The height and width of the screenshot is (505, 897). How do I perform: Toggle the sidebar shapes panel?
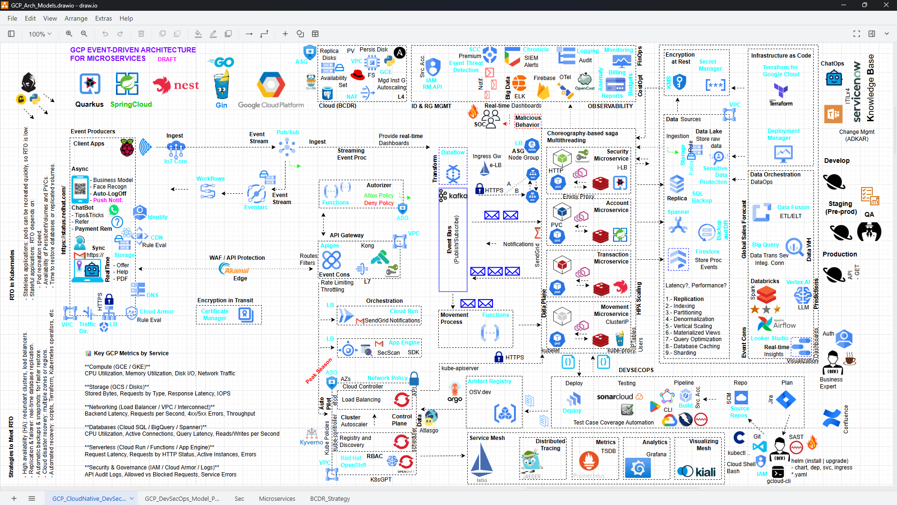coord(11,34)
